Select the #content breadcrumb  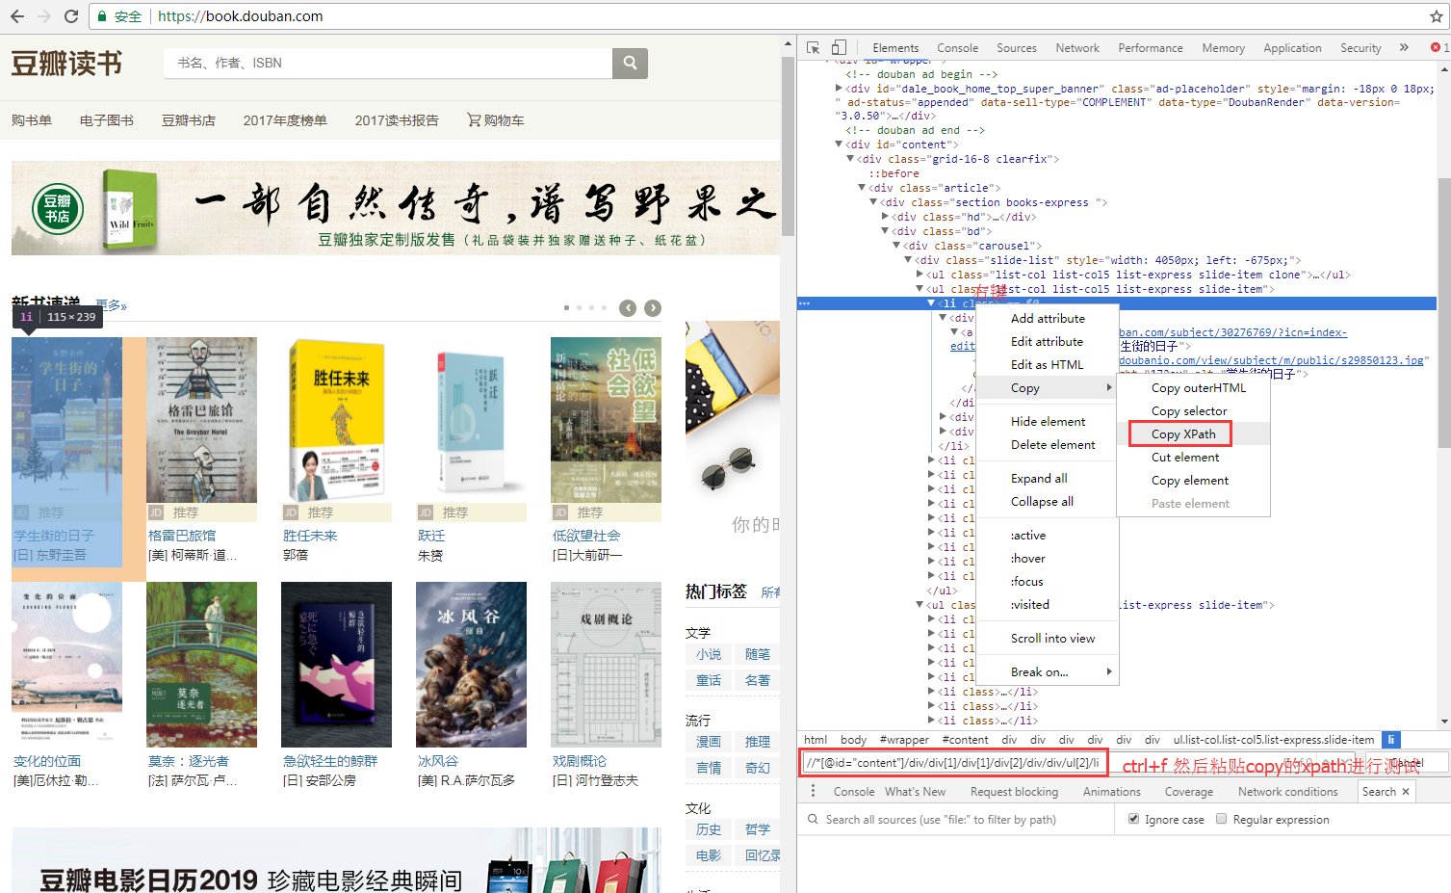click(x=965, y=740)
